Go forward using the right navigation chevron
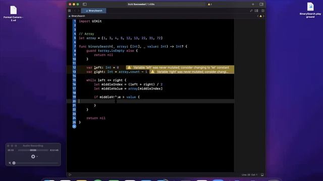323x181 pixels. click(x=78, y=11)
